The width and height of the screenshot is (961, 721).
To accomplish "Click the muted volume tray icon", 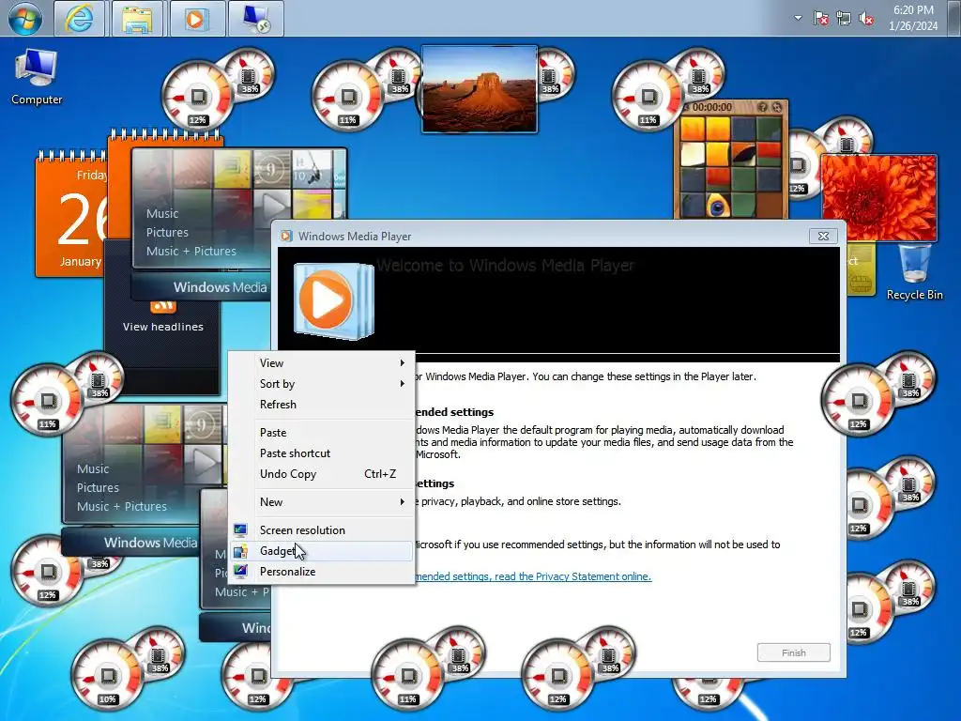I will (x=866, y=19).
